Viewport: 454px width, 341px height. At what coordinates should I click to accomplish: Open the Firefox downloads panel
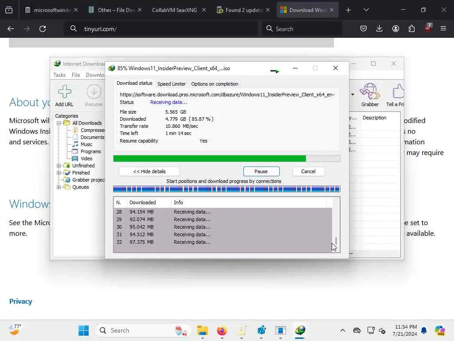[380, 28]
